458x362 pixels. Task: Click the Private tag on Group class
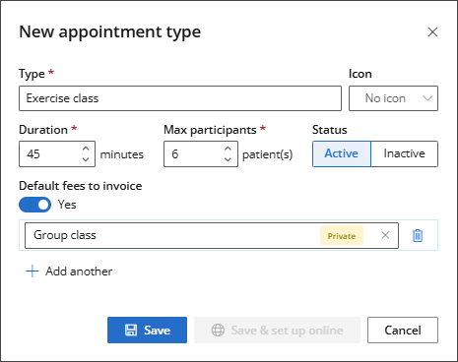click(342, 235)
